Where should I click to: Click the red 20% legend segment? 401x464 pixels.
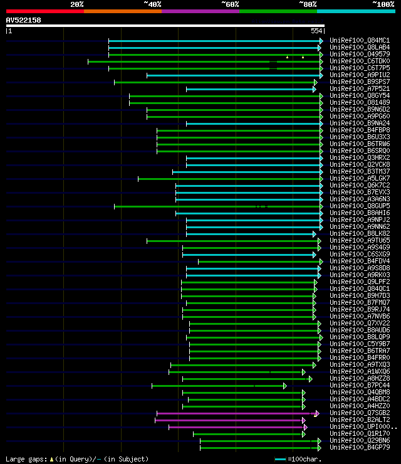click(45, 11)
